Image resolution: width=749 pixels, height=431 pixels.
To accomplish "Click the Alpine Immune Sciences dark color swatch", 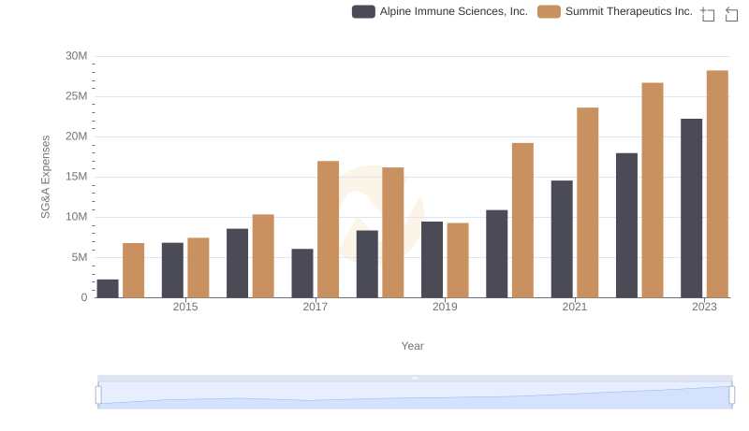I will 363,11.
